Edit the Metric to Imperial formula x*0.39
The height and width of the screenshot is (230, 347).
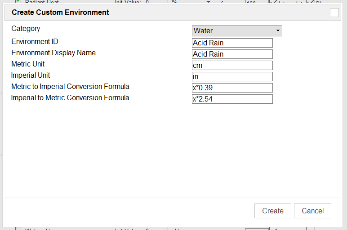click(x=232, y=88)
